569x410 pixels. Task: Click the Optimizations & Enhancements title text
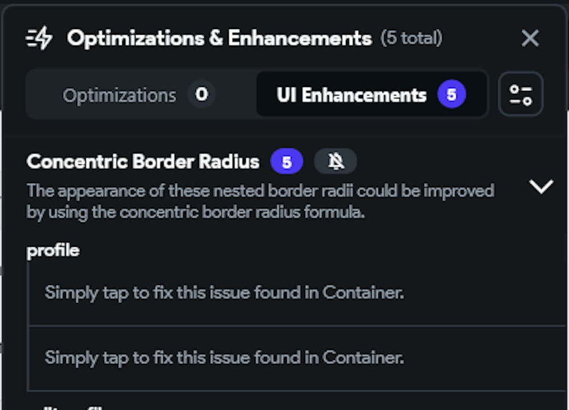219,39
